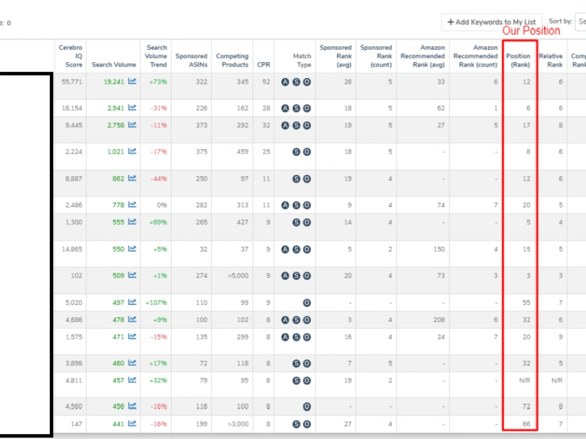586x439 pixels.
Task: Click the A match type badge in the 550 row
Action: pos(285,249)
